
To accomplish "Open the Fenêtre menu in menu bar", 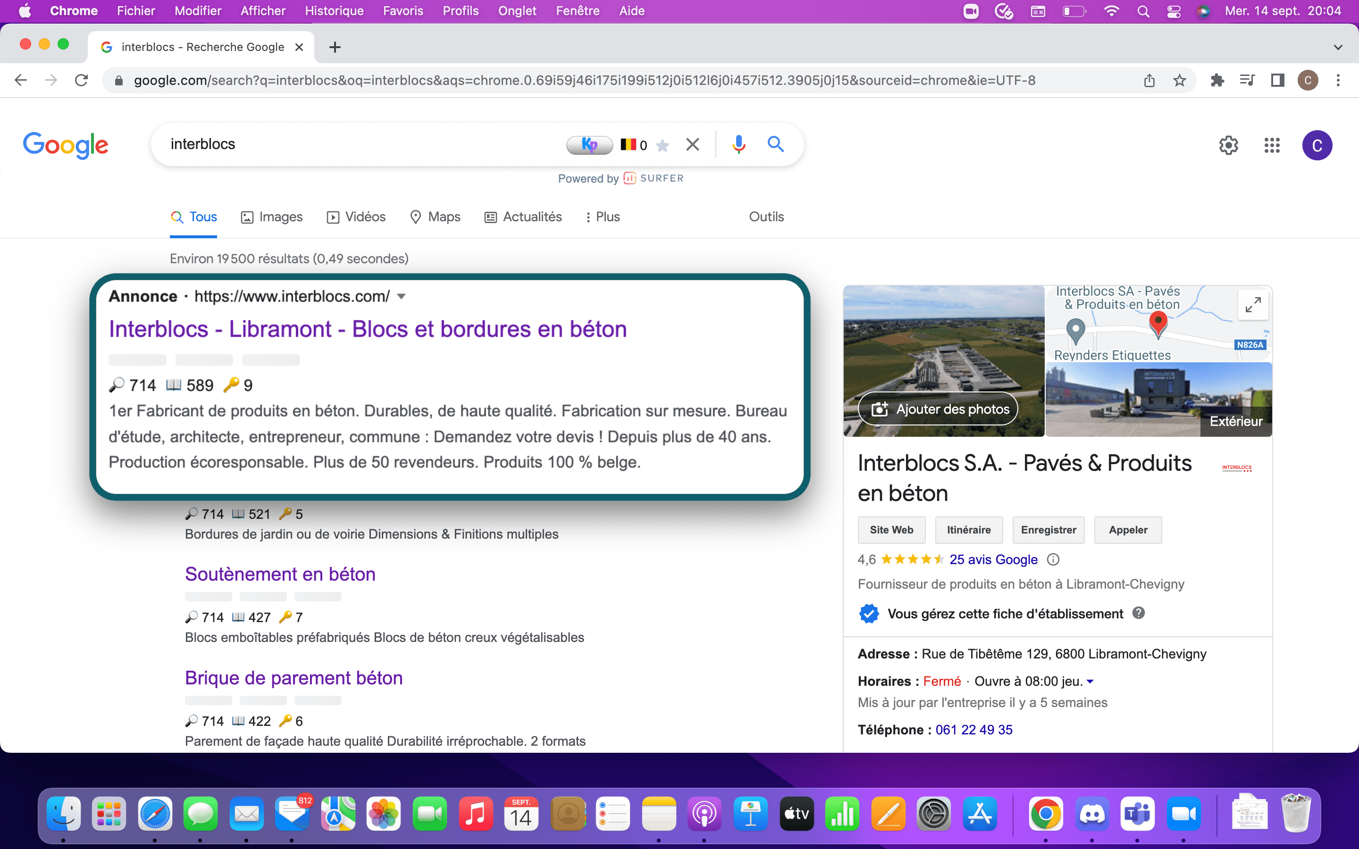I will pyautogui.click(x=577, y=11).
